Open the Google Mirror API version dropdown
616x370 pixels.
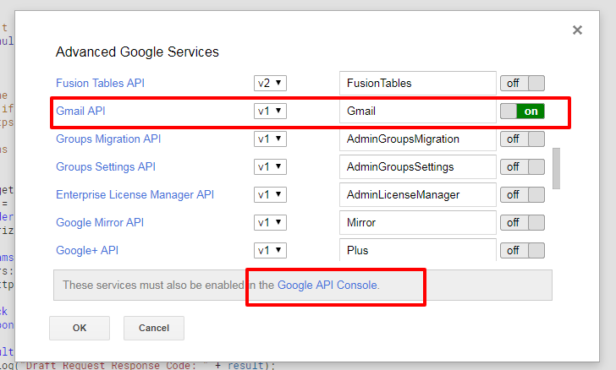(270, 222)
